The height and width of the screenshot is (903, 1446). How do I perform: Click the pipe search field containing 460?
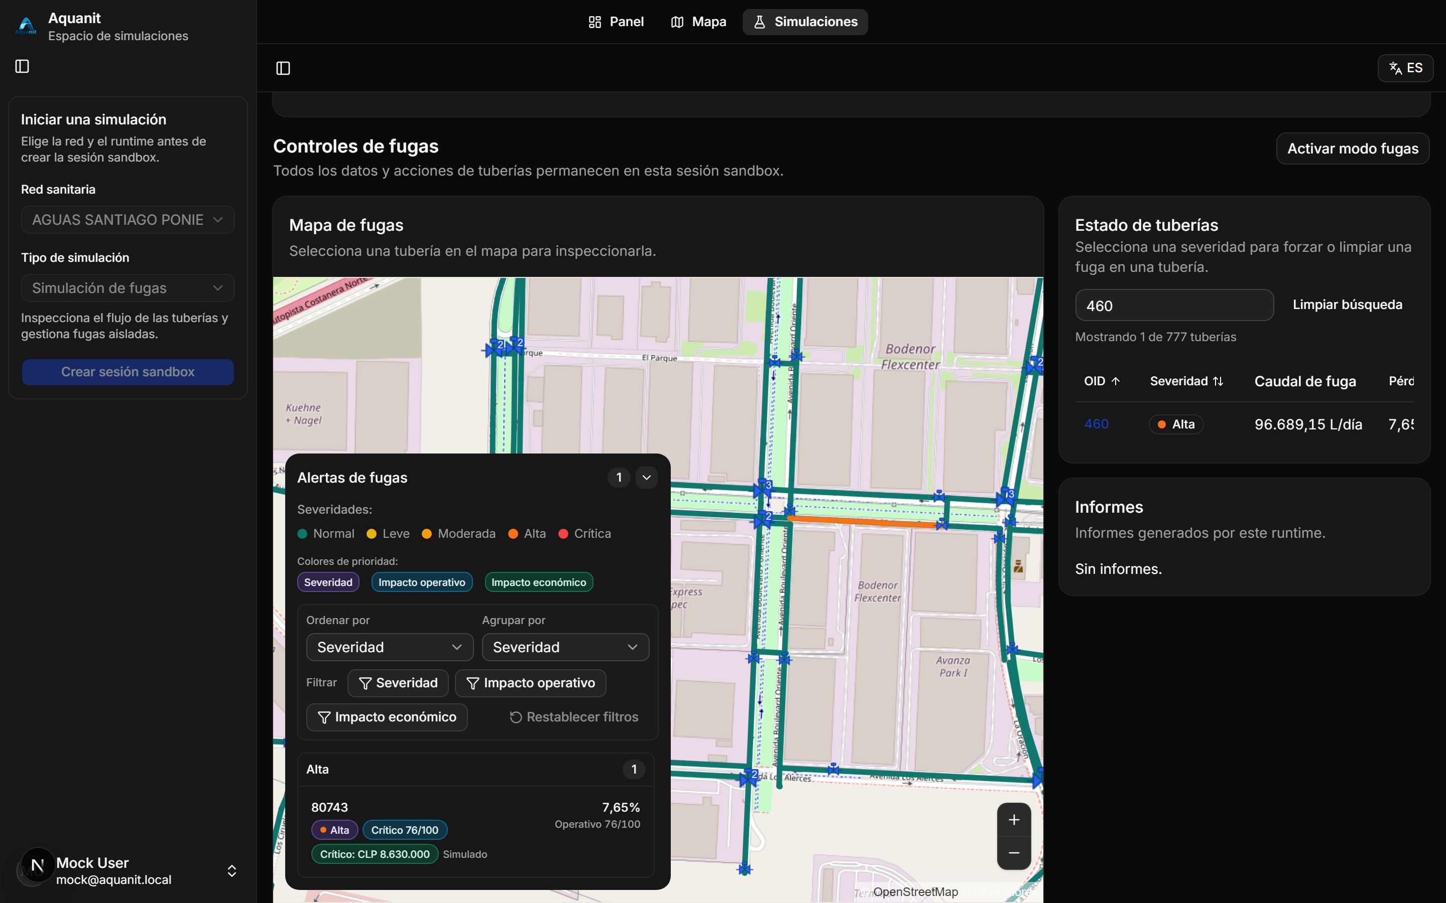(x=1174, y=305)
